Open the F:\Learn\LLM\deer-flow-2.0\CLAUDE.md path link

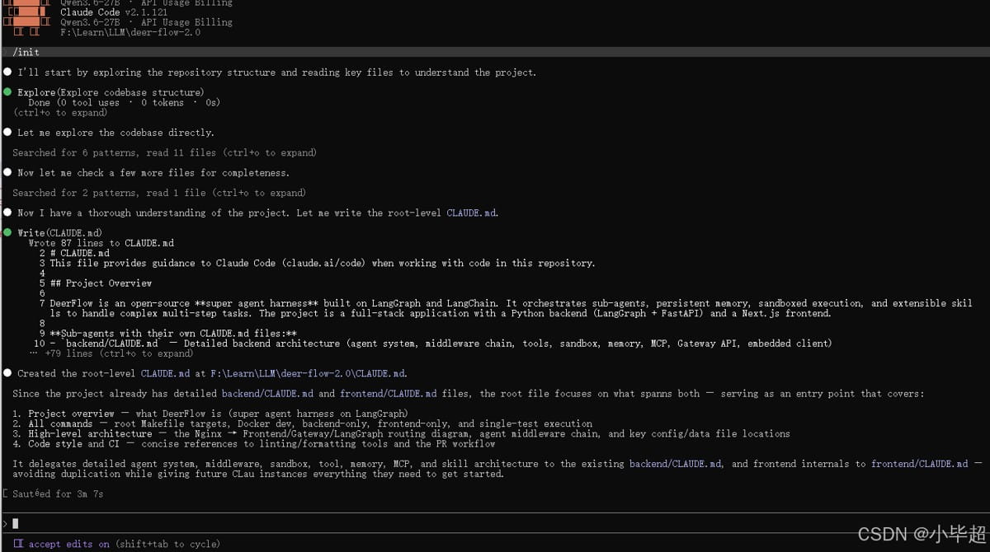[307, 373]
